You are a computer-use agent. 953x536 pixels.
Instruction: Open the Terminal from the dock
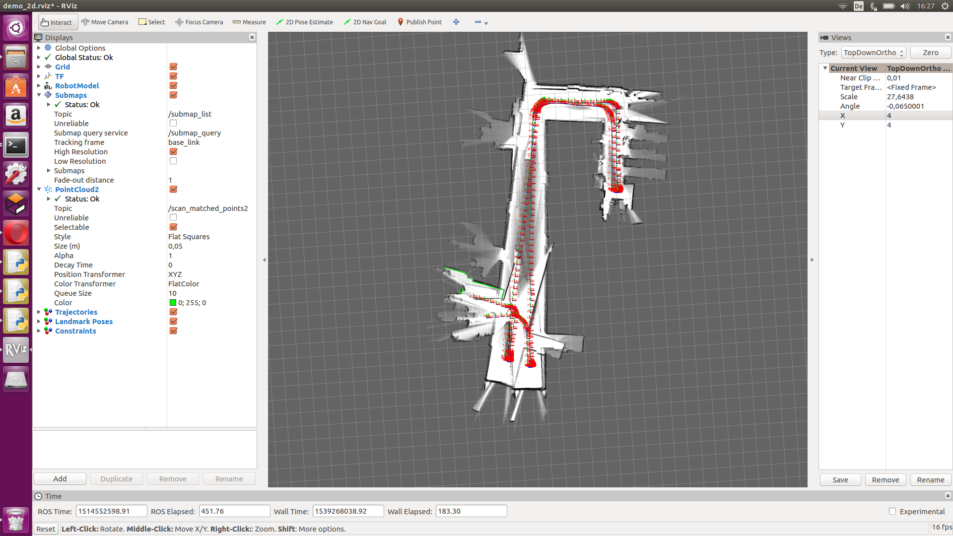(16, 145)
